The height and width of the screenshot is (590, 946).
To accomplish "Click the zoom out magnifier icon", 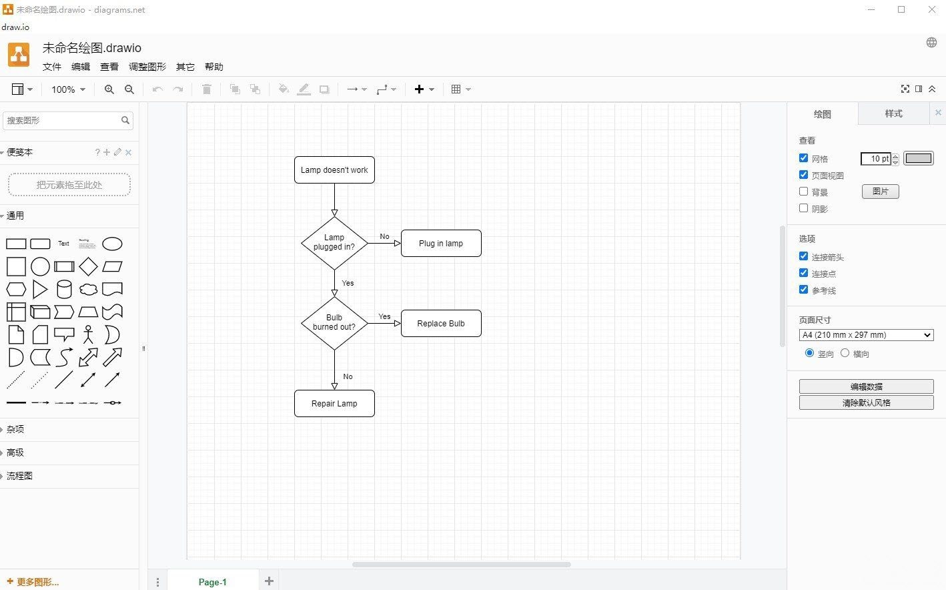I will coord(129,89).
